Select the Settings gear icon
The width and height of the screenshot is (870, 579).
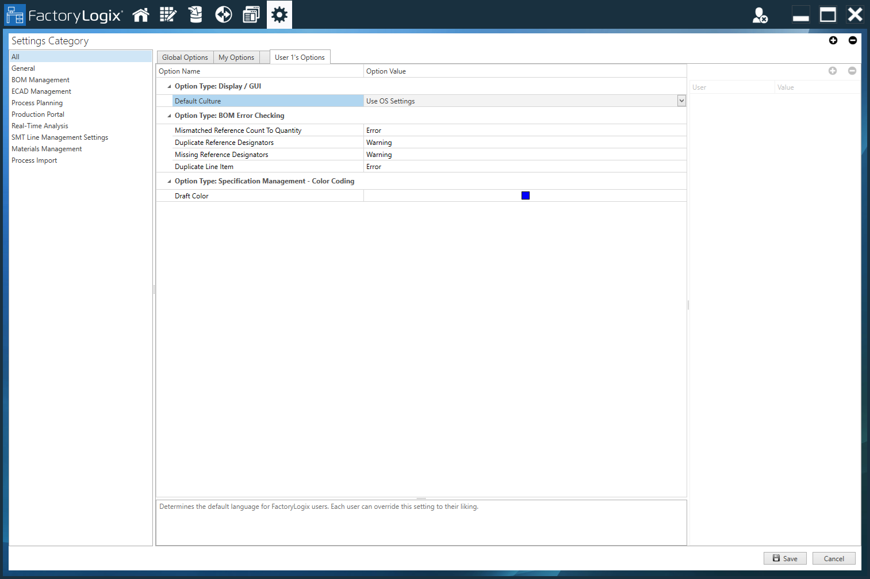pyautogui.click(x=279, y=14)
